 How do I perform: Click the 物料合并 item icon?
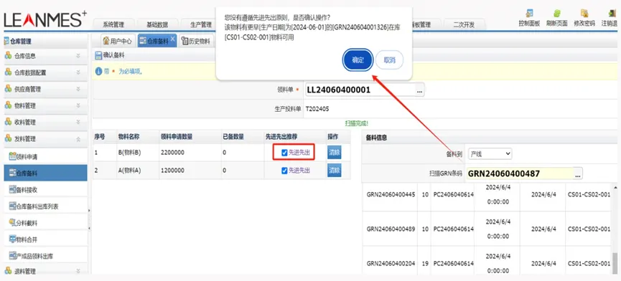(x=12, y=239)
